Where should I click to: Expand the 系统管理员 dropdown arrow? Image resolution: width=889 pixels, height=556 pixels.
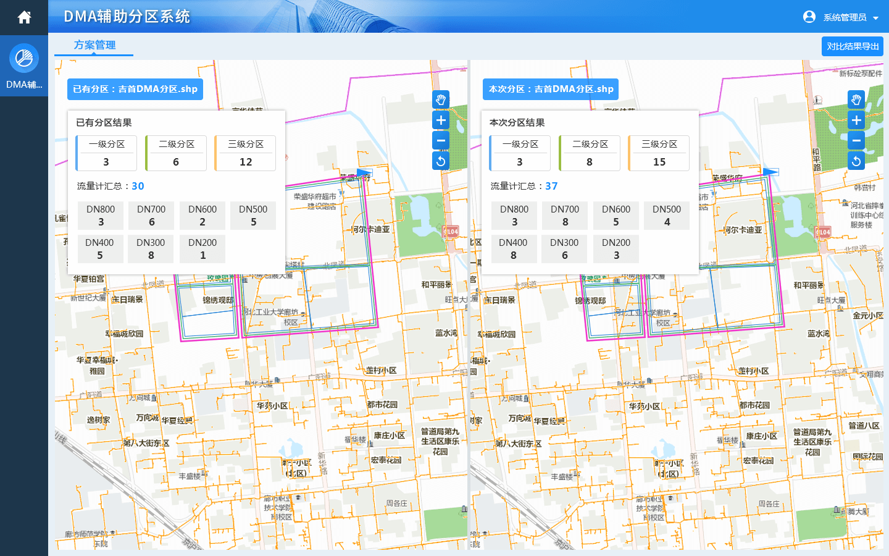click(x=875, y=18)
